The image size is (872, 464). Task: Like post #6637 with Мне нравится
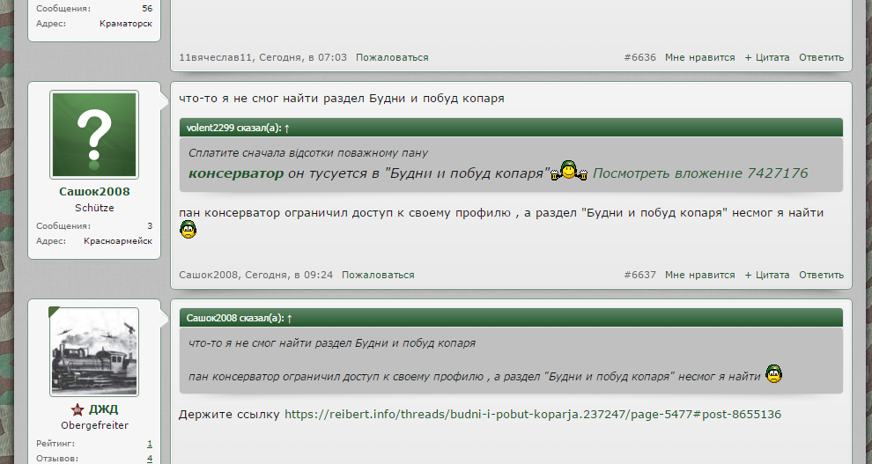point(700,275)
